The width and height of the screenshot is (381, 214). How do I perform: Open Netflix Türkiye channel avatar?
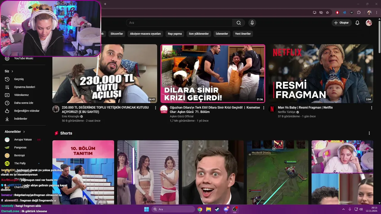272,109
